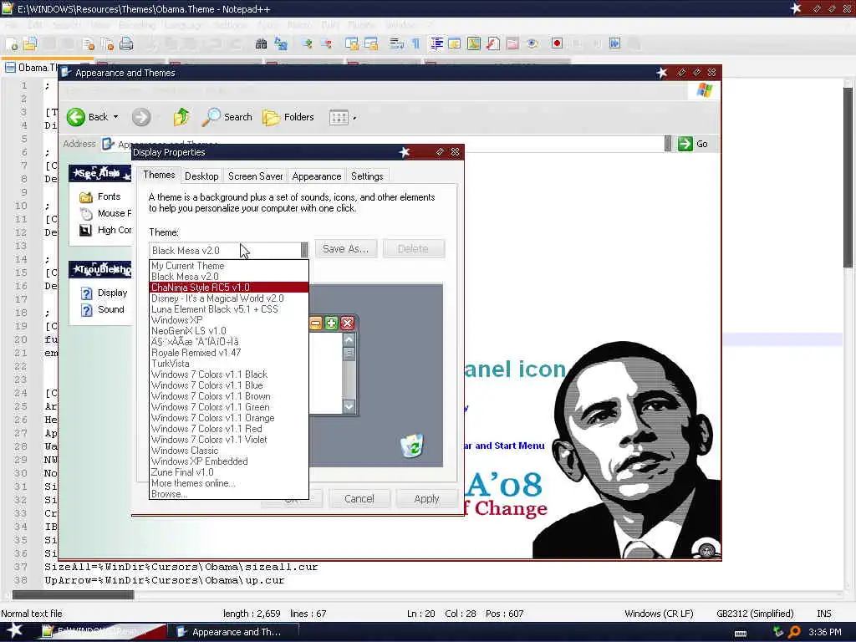This screenshot has height=642, width=856.
Task: Click the New file icon in Notepad++ toolbar
Action: pos(12,43)
